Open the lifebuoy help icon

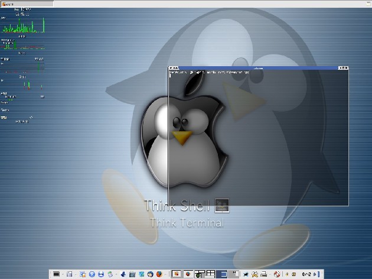coord(277,274)
